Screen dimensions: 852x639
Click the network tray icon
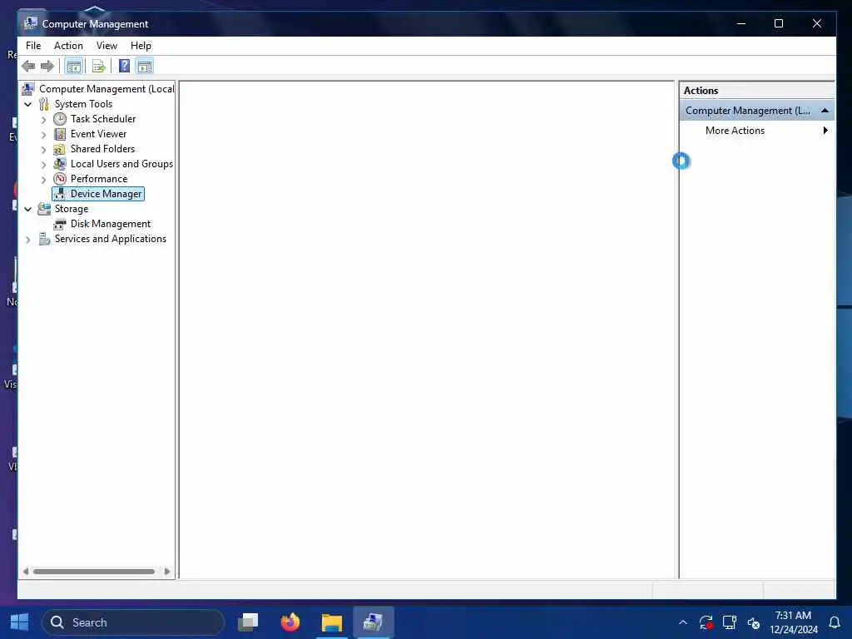click(729, 622)
